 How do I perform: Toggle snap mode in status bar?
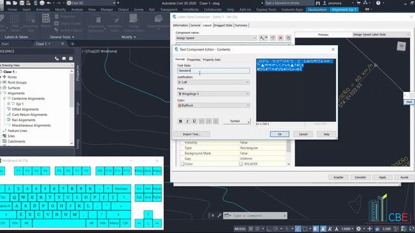tap(257, 228)
